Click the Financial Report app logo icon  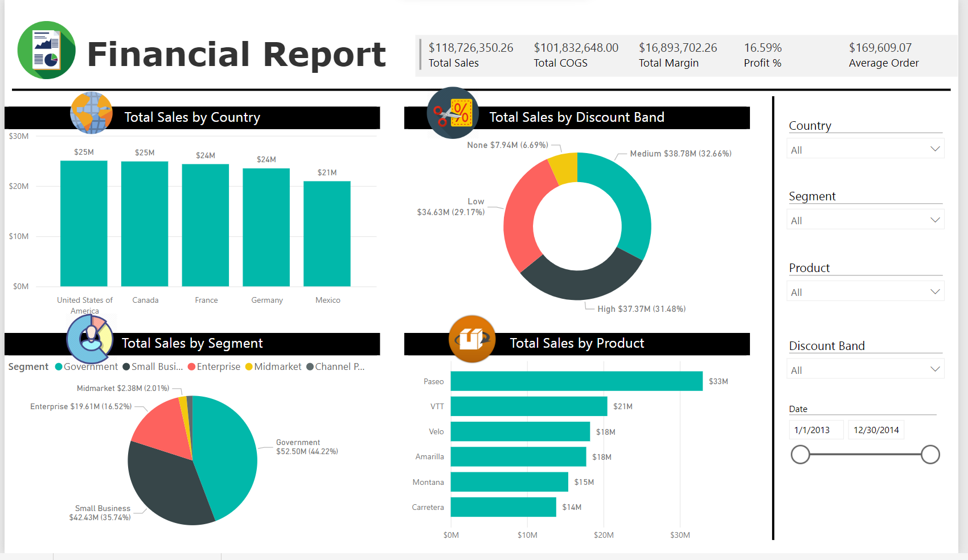coord(46,50)
